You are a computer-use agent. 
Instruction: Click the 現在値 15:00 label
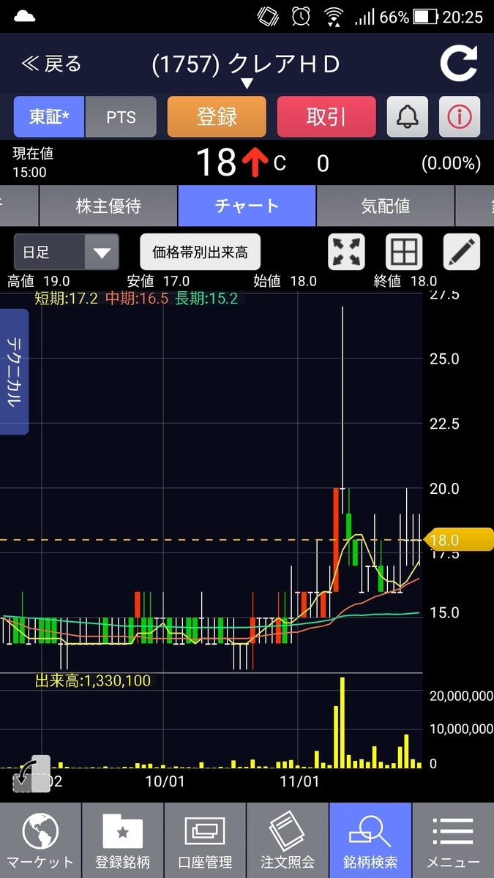tap(33, 163)
